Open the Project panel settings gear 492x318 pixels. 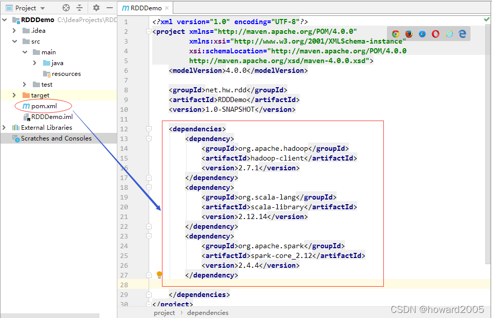click(96, 8)
